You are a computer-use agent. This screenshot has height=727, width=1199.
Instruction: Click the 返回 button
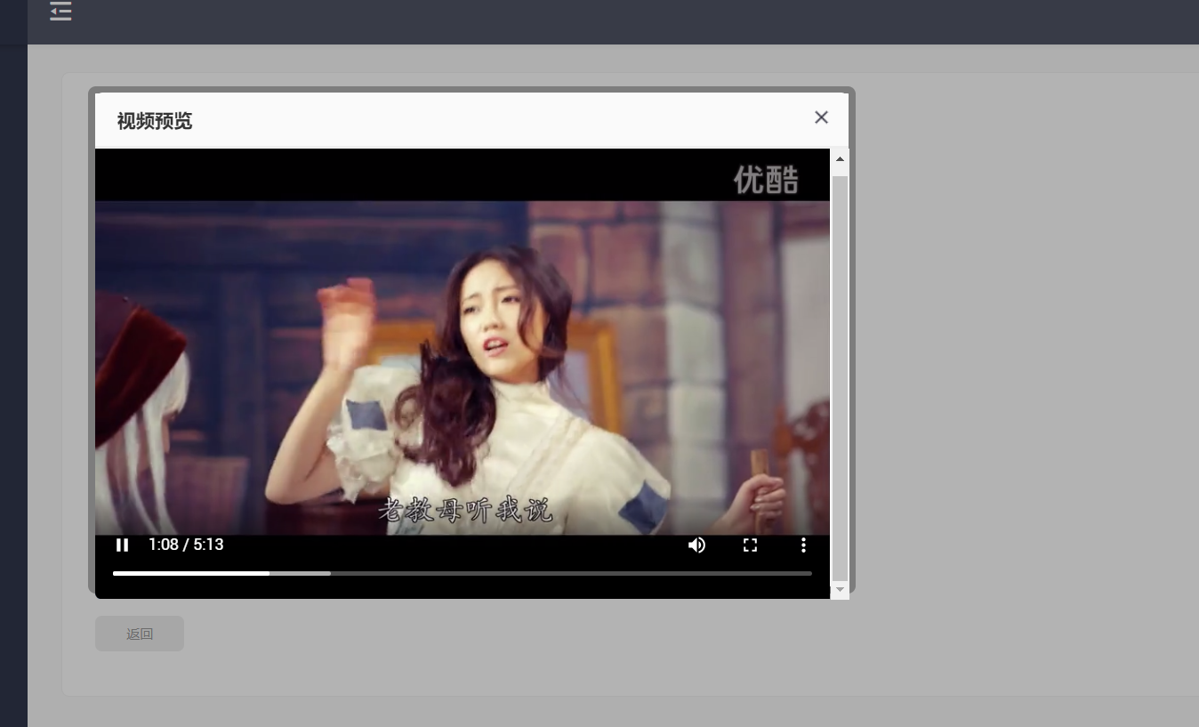point(140,634)
